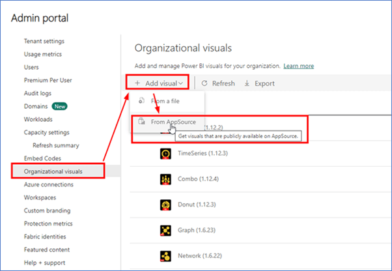Expand the Add visual chevron
Image resolution: width=392 pixels, height=271 pixels.
[181, 83]
